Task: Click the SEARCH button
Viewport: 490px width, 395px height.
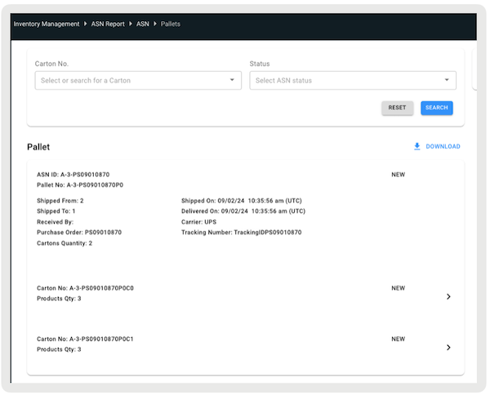Action: click(x=437, y=108)
